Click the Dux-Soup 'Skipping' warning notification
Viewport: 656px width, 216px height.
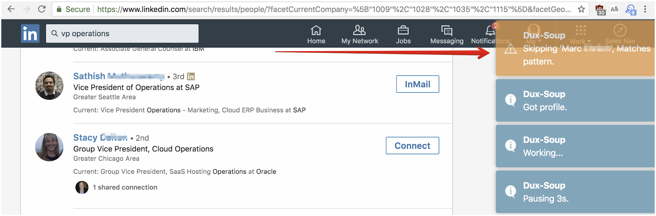(575, 48)
